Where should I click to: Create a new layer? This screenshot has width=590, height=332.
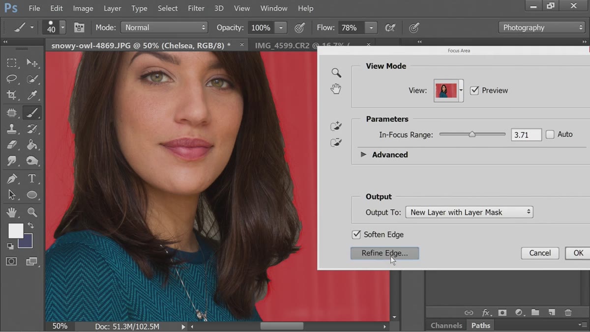(x=552, y=312)
